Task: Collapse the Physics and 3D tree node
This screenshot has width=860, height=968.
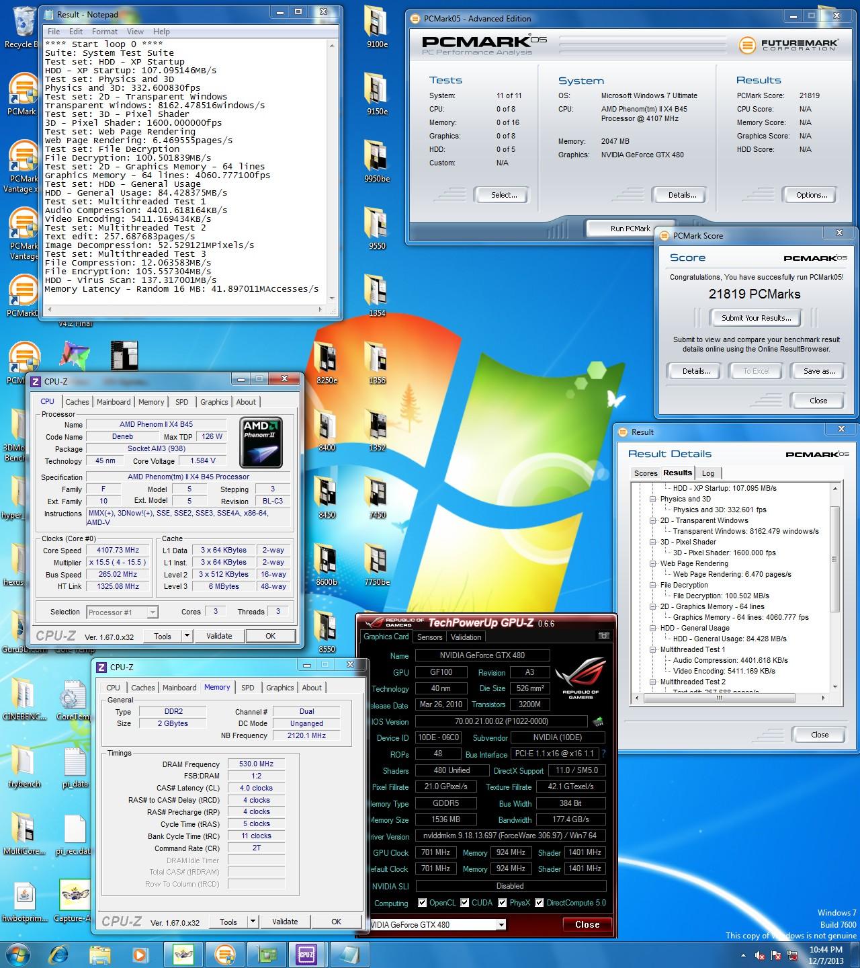Action: (x=652, y=499)
